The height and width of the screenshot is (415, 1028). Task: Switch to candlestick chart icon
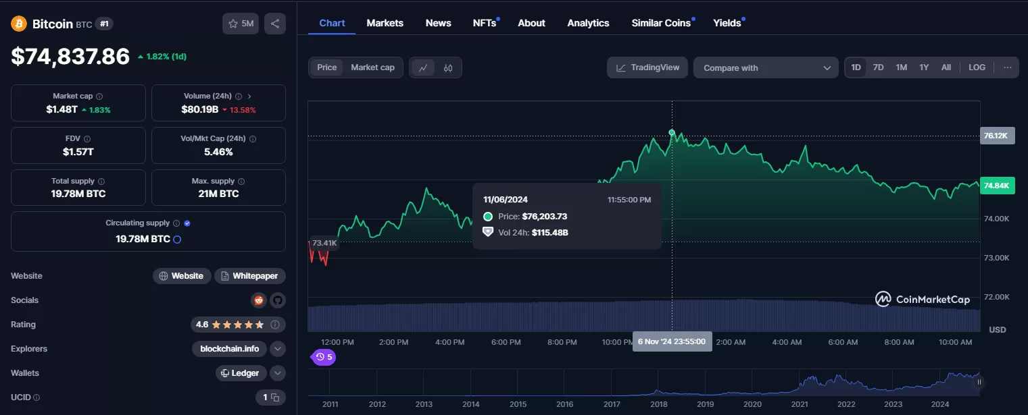click(x=448, y=67)
